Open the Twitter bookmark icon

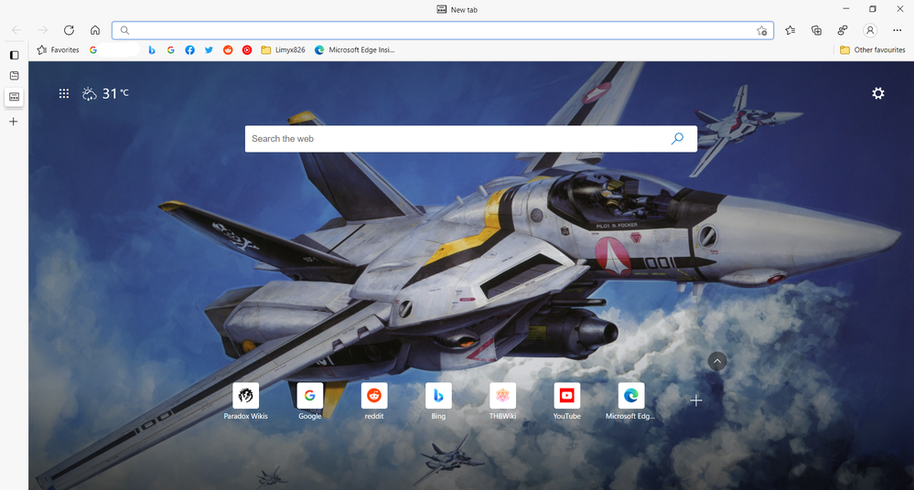[209, 50]
